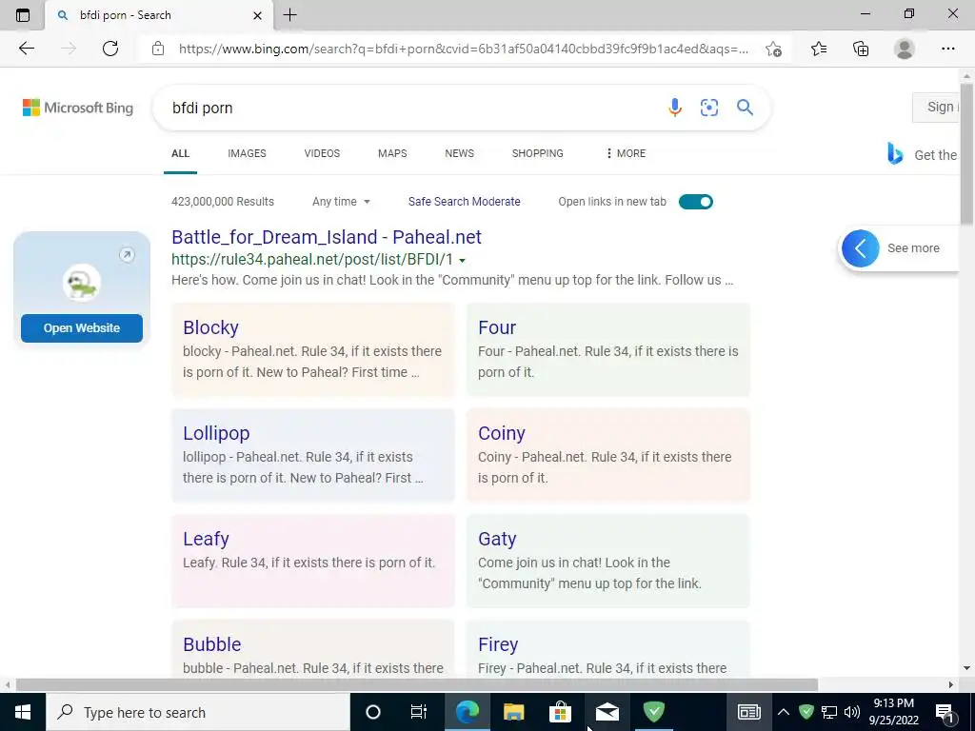Open network status tray icon
The image size is (975, 731).
[x=829, y=712]
